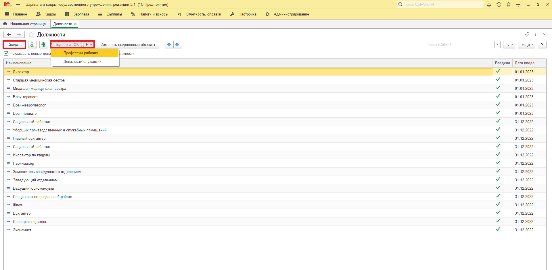Image resolution: width=552 pixels, height=270 pixels.
Task: Expand Подбор из ОКПДТР dropdown
Action: pyautogui.click(x=72, y=45)
